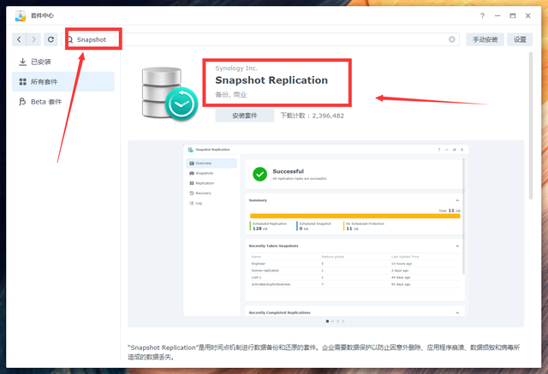Select the second carousel dot indicator

tap(333, 321)
